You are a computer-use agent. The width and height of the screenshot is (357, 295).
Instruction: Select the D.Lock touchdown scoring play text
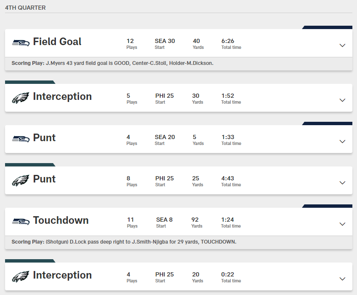141,242
